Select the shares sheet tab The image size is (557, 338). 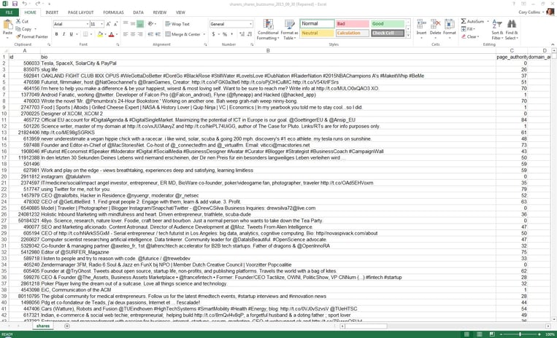[43, 326]
